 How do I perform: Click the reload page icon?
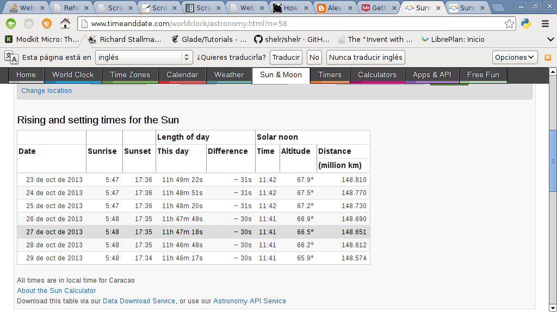[47, 23]
